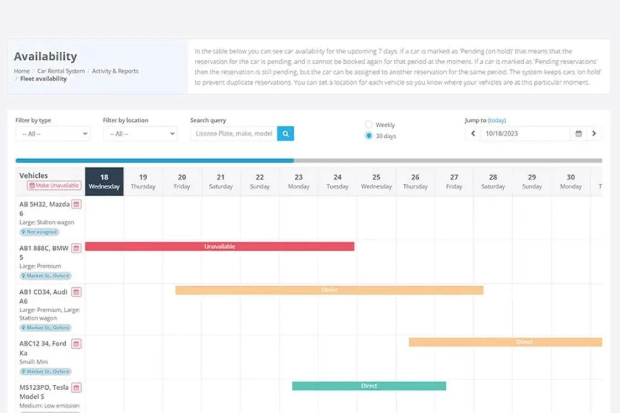The height and width of the screenshot is (413, 620).
Task: Open the Home breadcrumb link
Action: tap(22, 71)
